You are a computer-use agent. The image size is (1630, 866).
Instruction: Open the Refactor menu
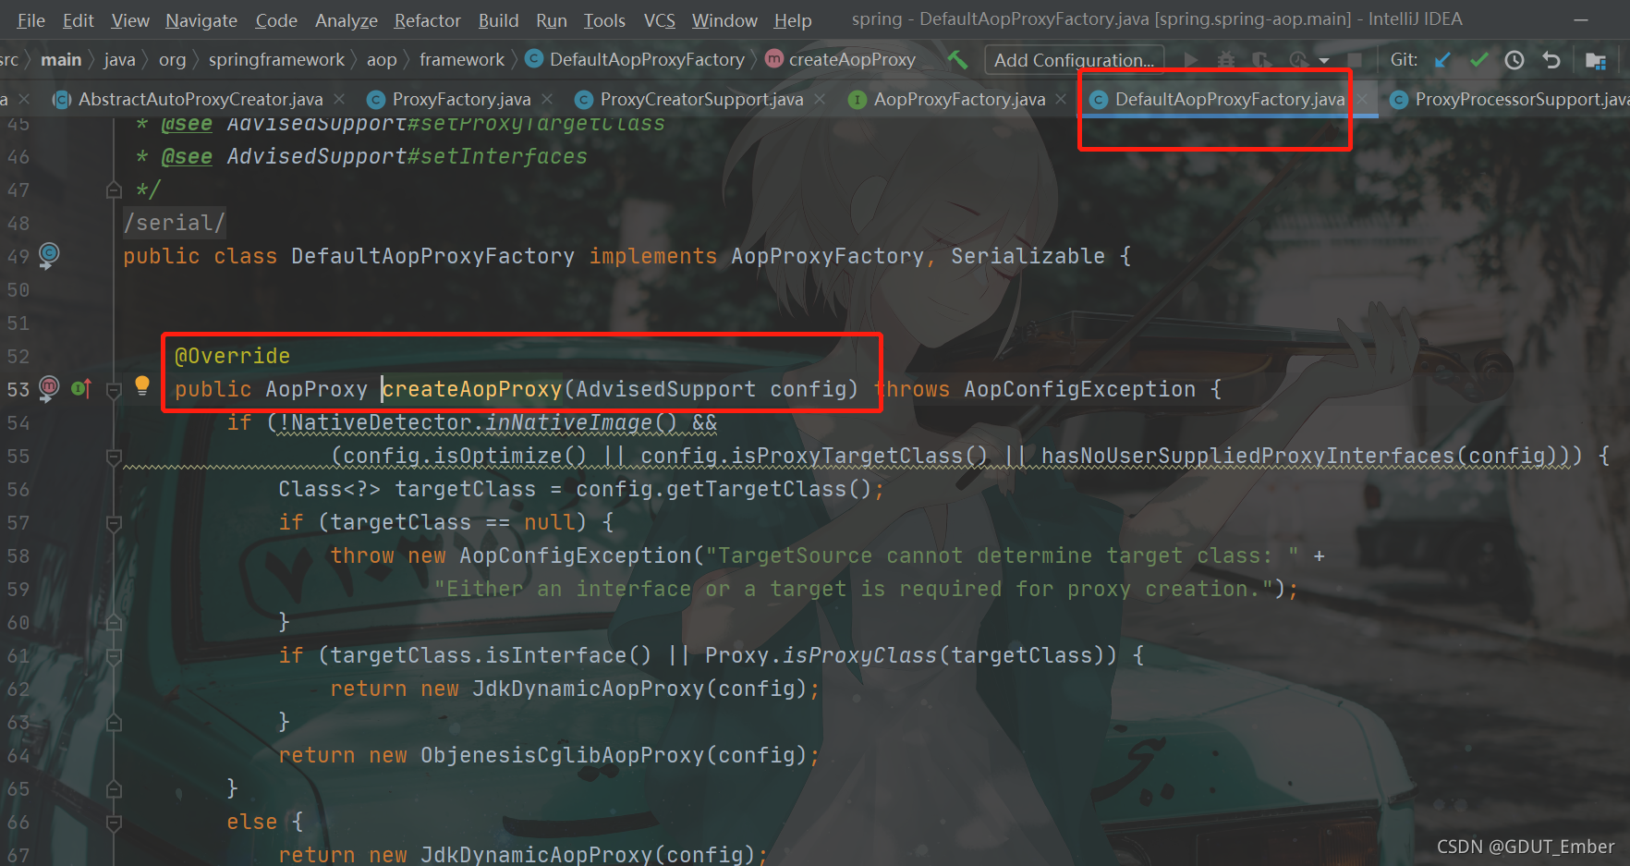[x=427, y=19]
